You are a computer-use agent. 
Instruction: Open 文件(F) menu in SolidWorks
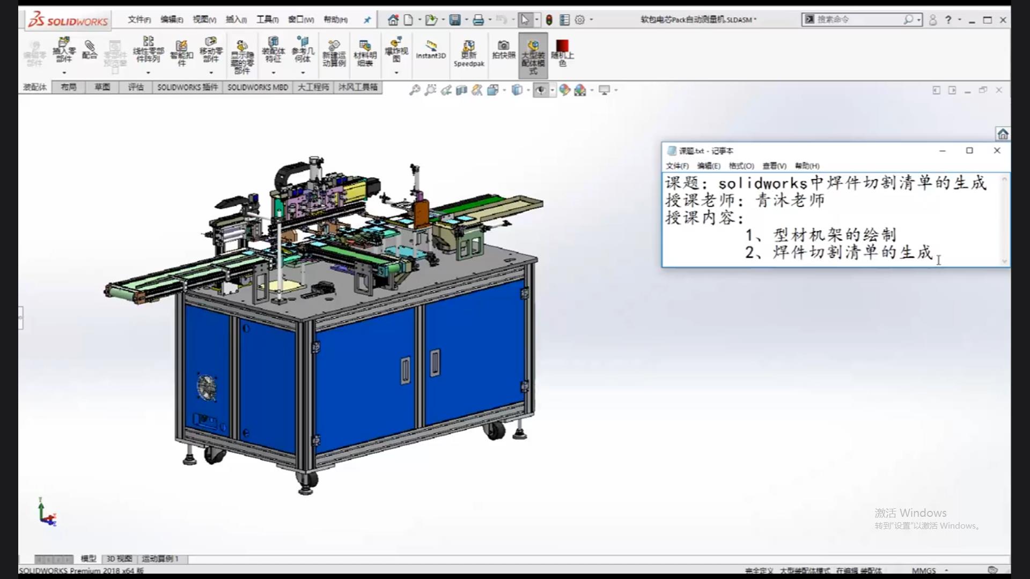click(139, 20)
